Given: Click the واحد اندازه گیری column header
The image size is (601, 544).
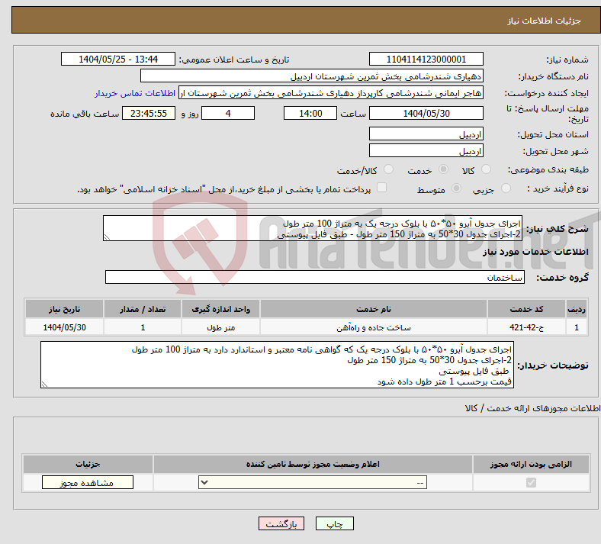Looking at the screenshot, I should (x=220, y=309).
